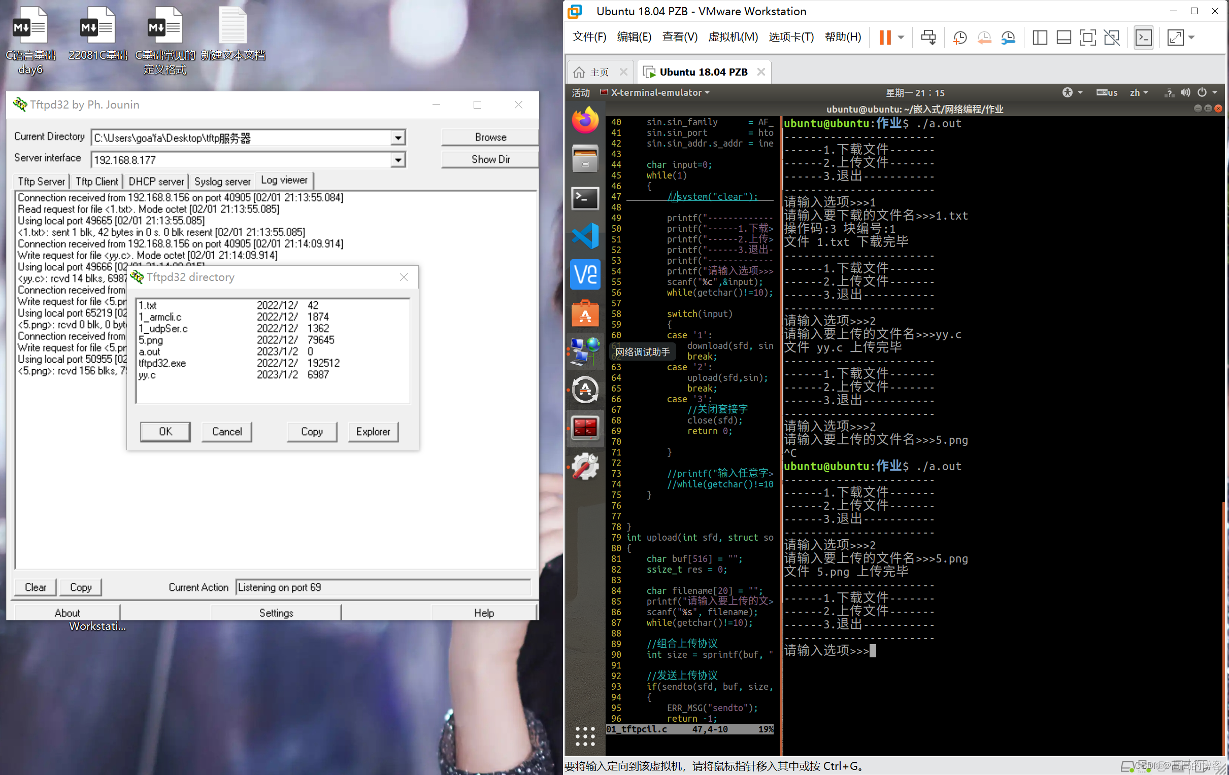Take a snapshot of the virtual machine
1229x775 pixels.
tap(959, 37)
